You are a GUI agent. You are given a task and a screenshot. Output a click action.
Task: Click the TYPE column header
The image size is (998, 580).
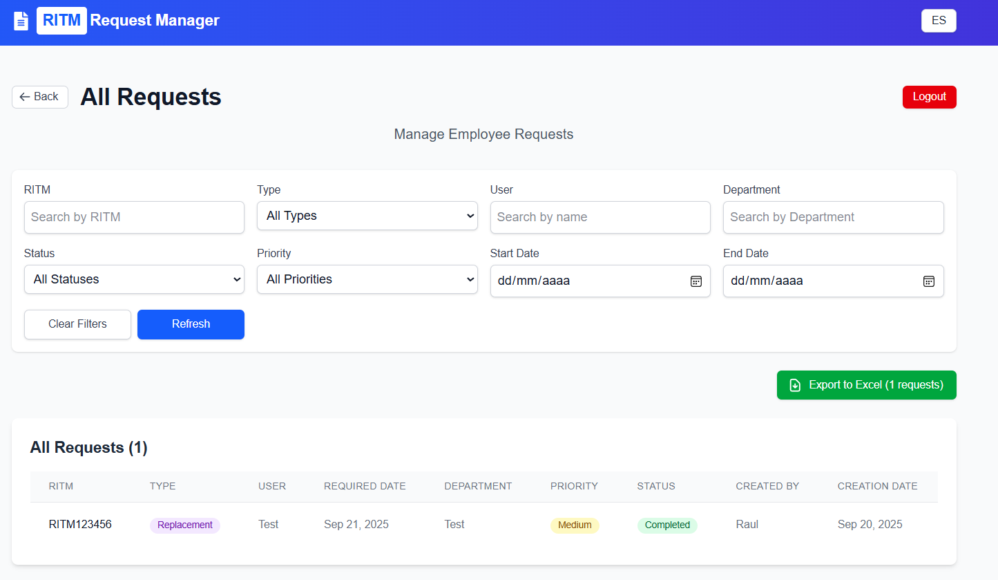(x=163, y=486)
